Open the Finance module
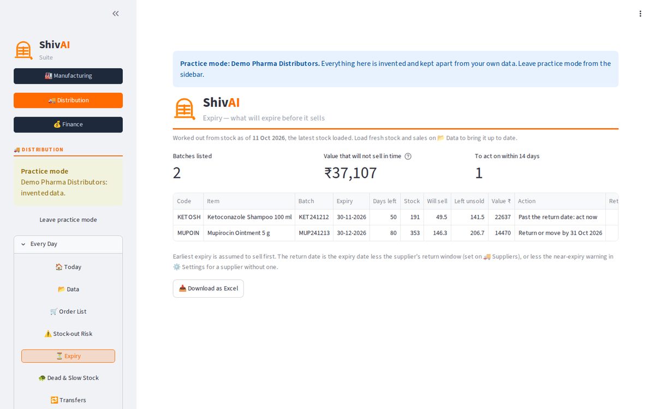Image resolution: width=655 pixels, height=409 pixels. tap(68, 124)
